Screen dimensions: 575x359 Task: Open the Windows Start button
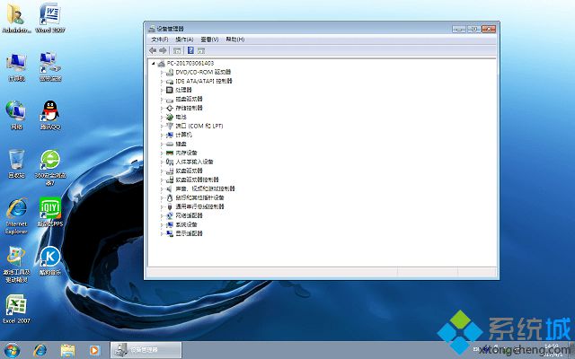click(x=12, y=350)
